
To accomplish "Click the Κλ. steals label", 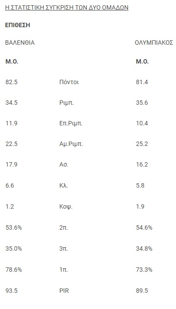I will click(63, 186).
